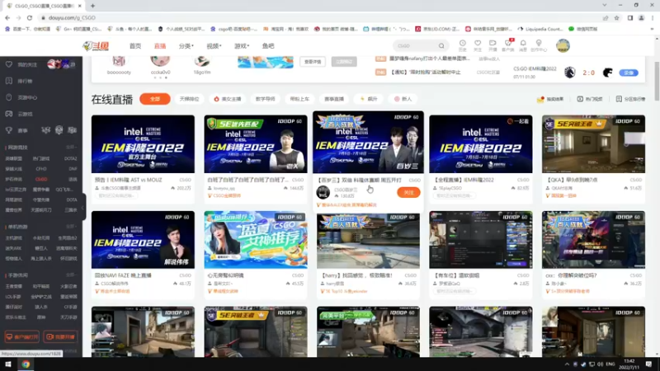
Task: Select the 新人 filter pill
Action: pyautogui.click(x=403, y=99)
